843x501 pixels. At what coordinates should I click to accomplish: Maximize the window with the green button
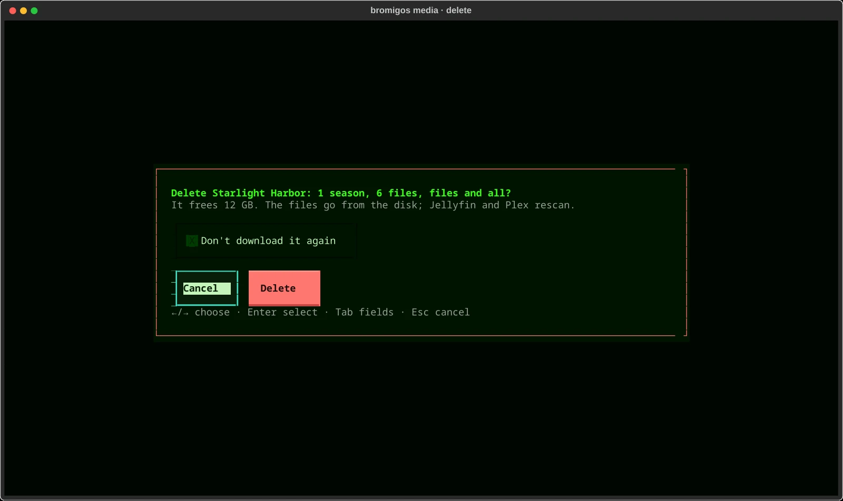(x=34, y=11)
